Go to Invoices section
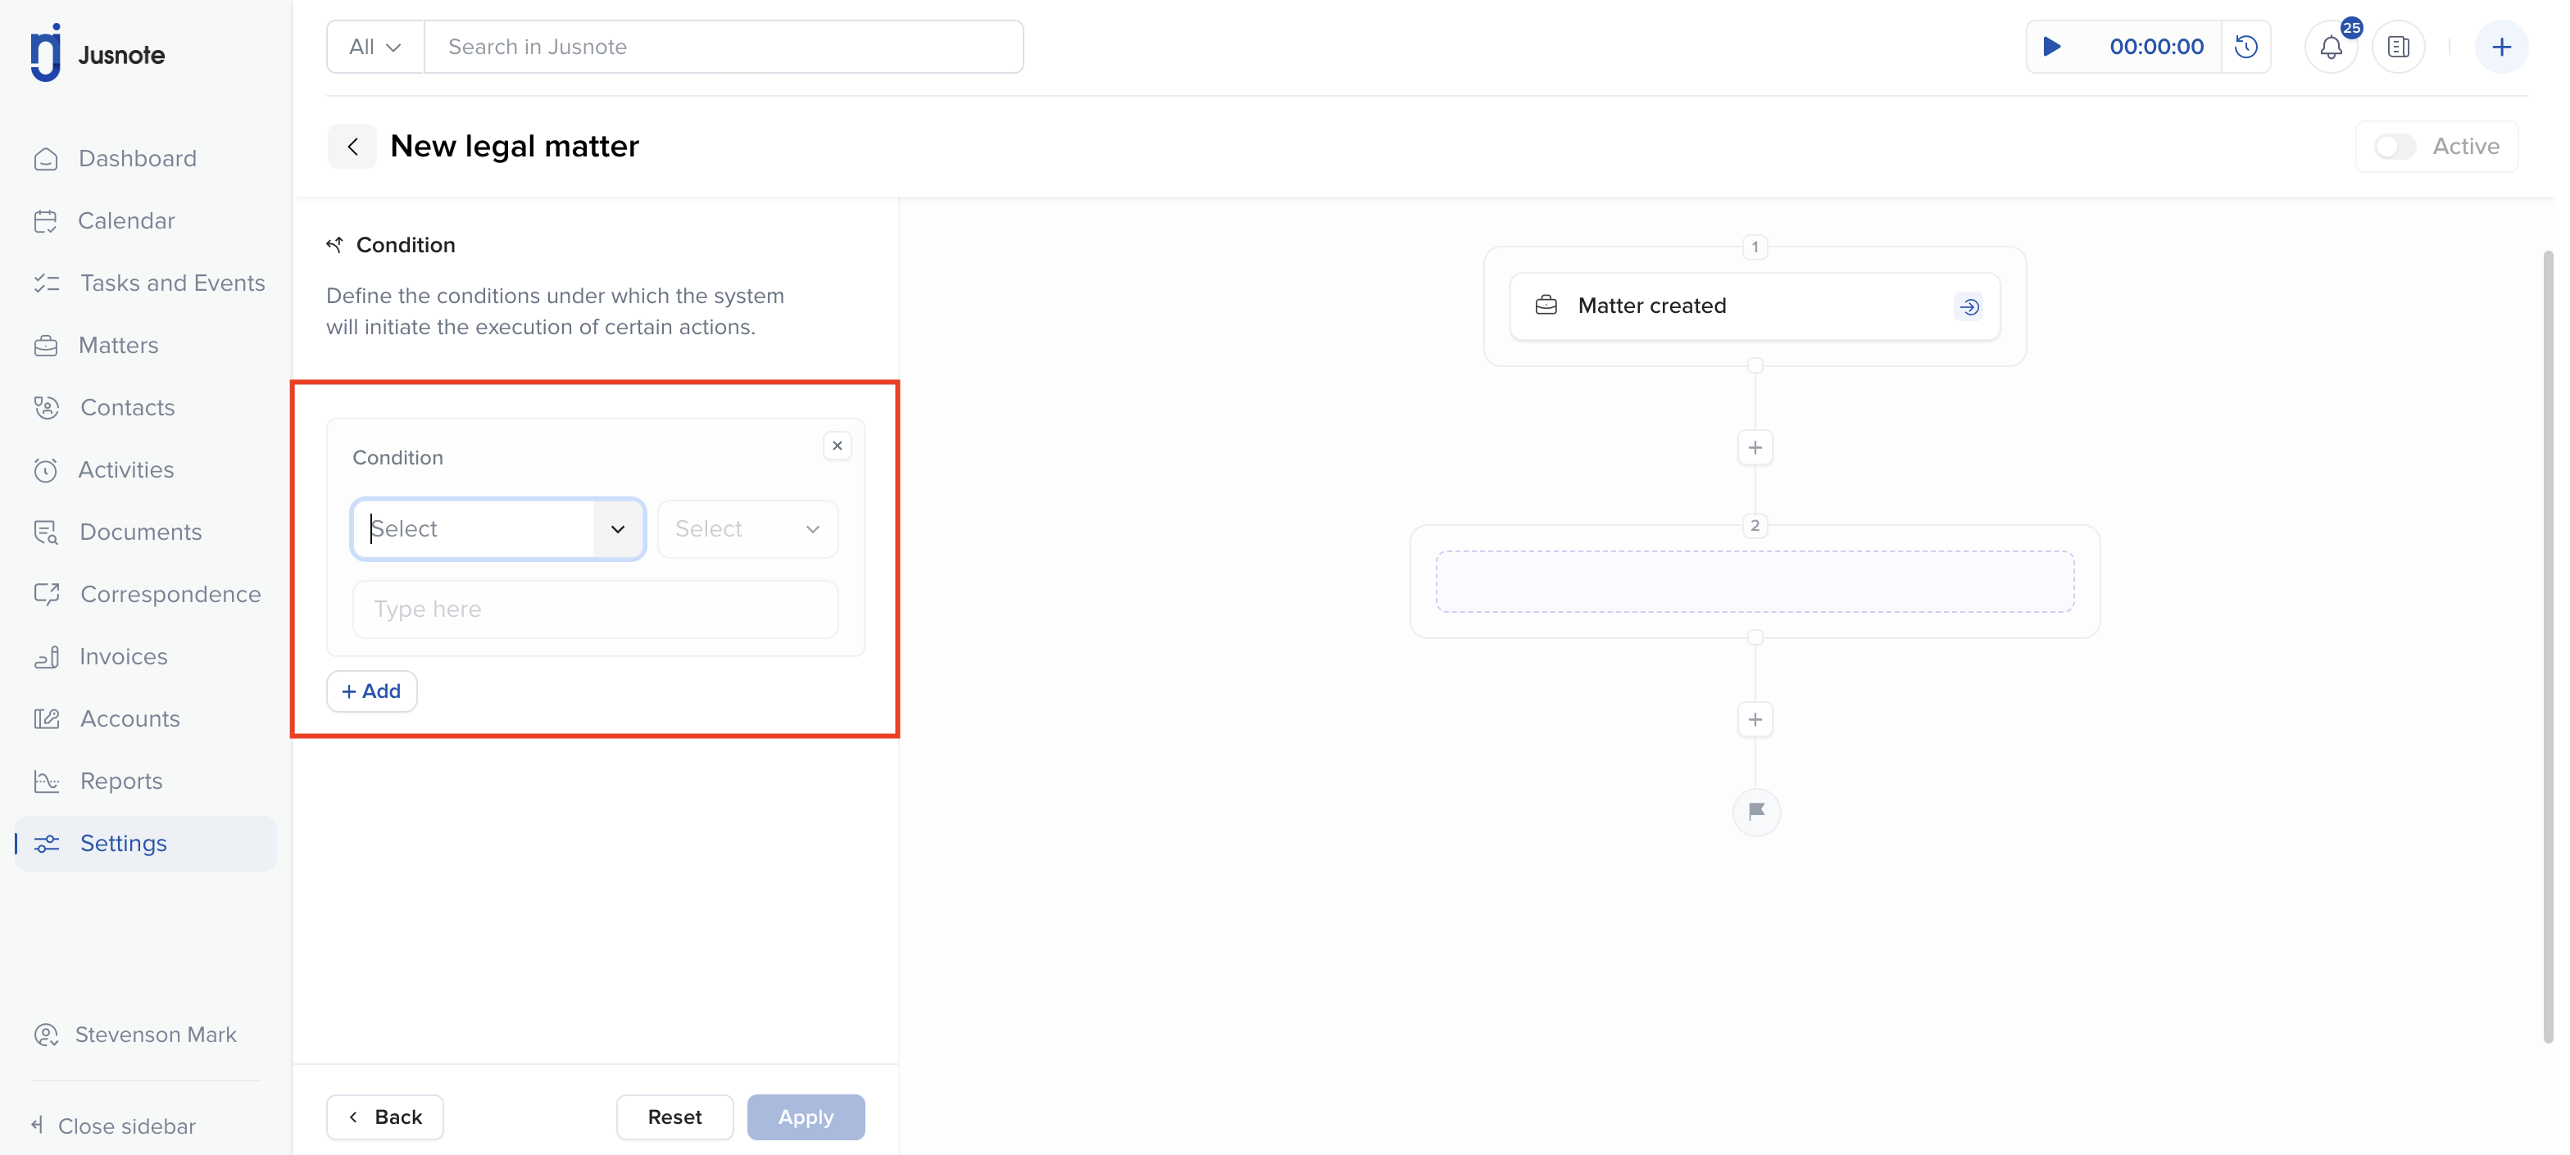The image size is (2570, 1155). pyautogui.click(x=123, y=656)
